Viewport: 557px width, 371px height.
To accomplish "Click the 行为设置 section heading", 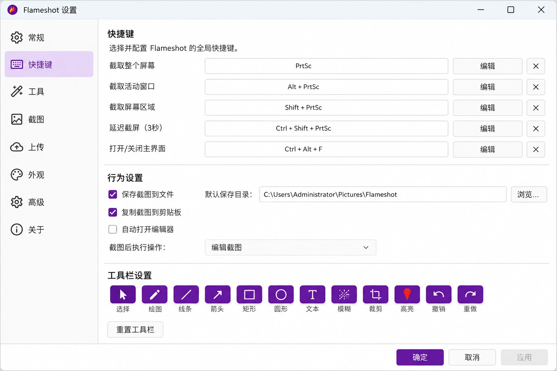I will coord(125,178).
